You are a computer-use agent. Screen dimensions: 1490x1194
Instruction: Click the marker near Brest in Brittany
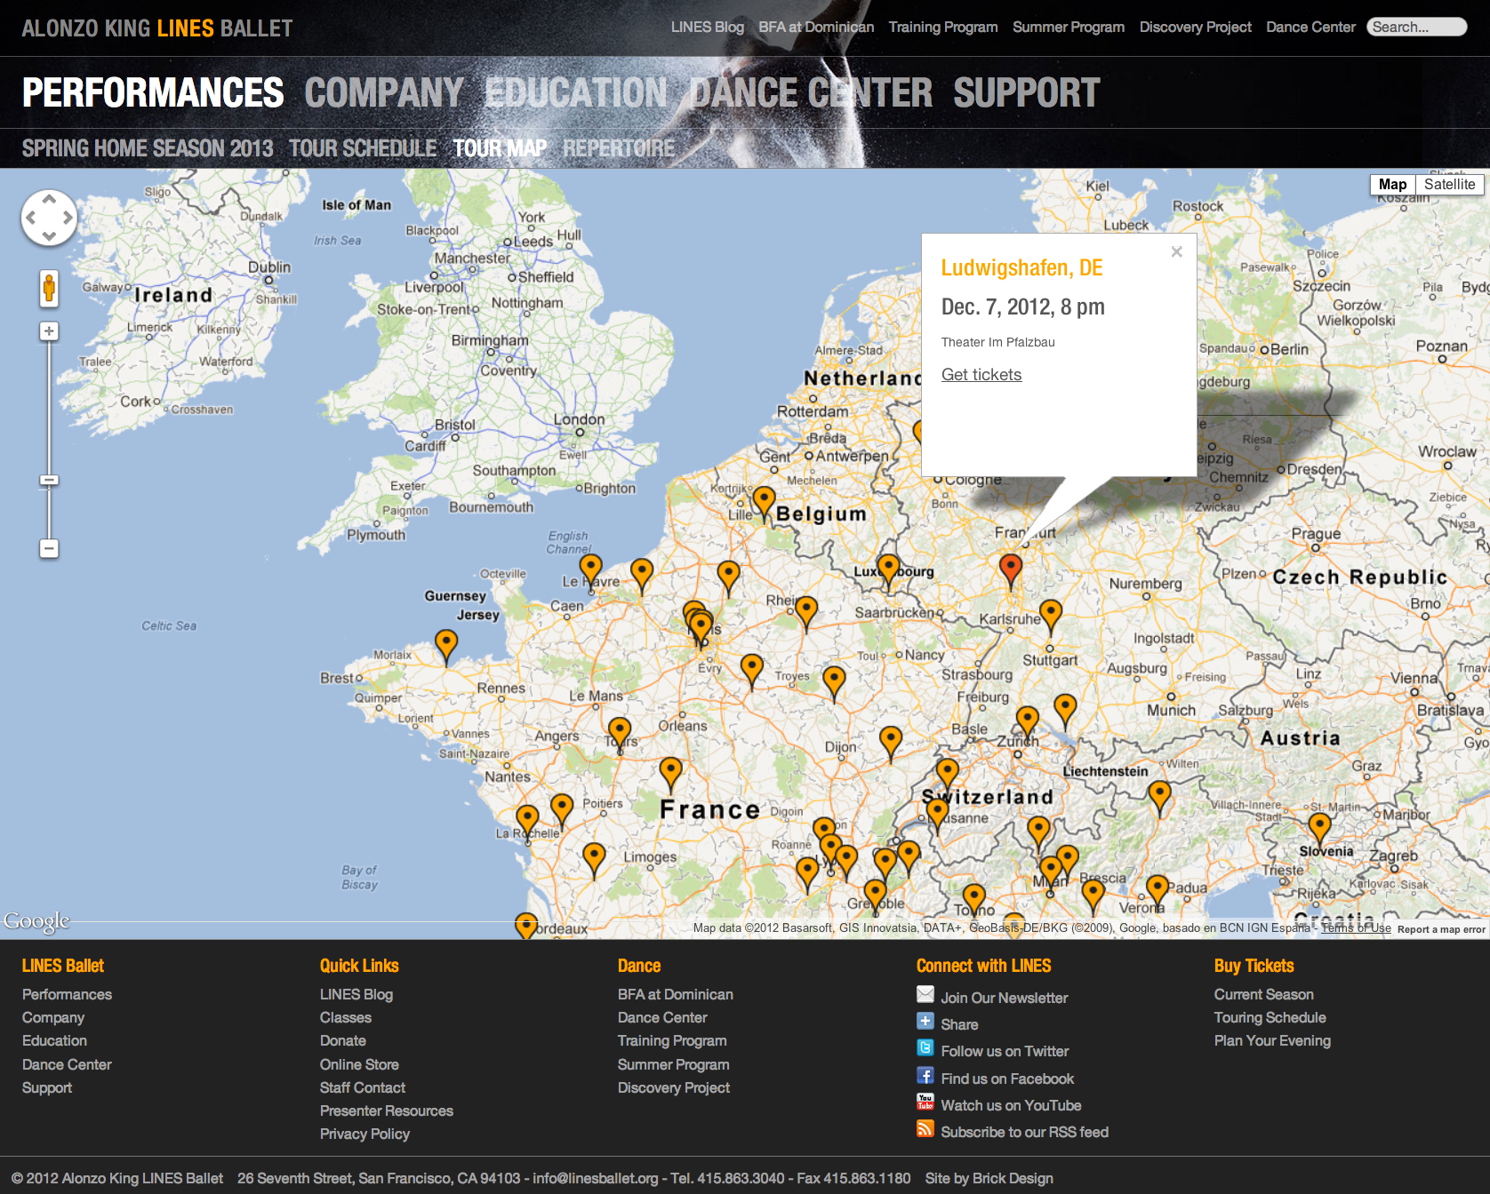tap(446, 646)
